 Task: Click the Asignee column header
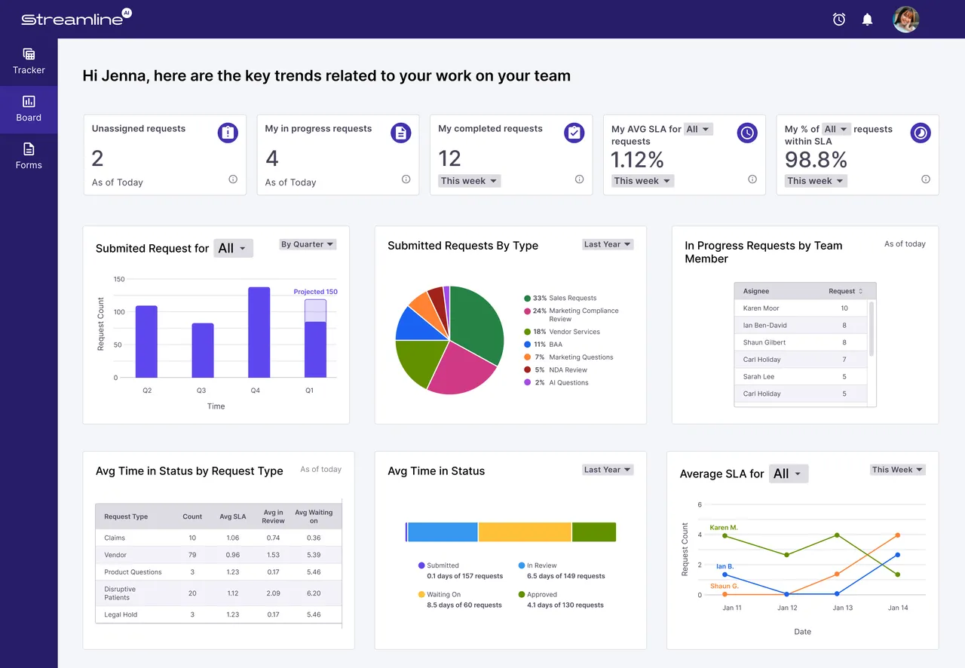click(756, 291)
